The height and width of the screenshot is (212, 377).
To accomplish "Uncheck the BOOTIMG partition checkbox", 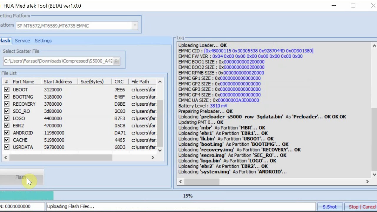I will (x=7, y=97).
